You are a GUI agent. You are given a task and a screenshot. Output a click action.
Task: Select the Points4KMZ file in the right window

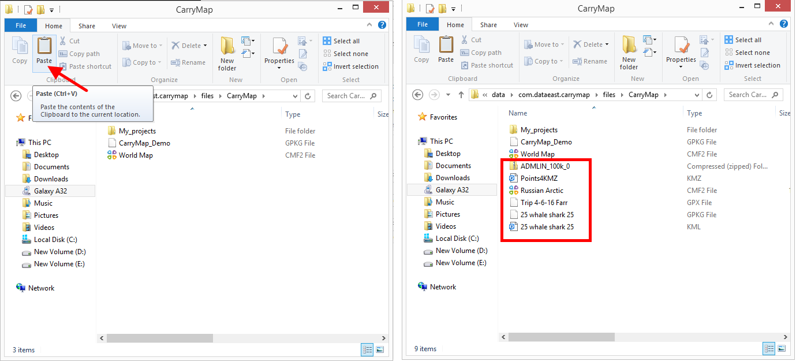539,178
